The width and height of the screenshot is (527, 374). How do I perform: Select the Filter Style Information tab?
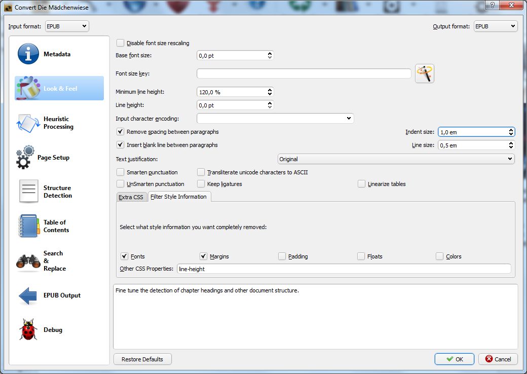(179, 197)
